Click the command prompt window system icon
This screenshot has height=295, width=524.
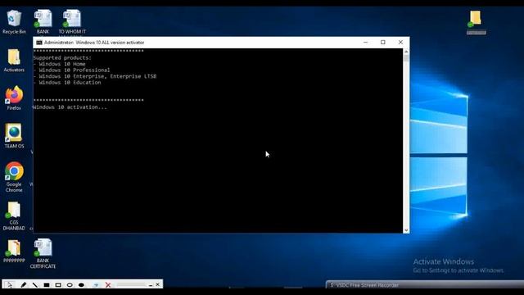(x=39, y=43)
